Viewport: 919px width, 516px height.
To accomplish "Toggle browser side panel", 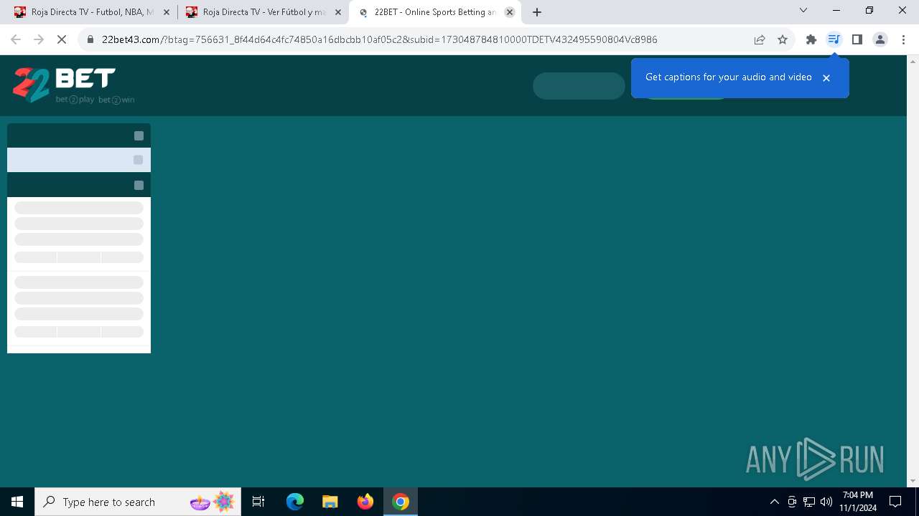I will coord(857,39).
